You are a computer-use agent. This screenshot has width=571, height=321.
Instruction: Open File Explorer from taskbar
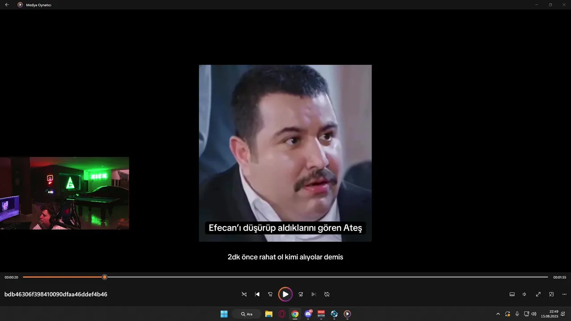(x=269, y=314)
